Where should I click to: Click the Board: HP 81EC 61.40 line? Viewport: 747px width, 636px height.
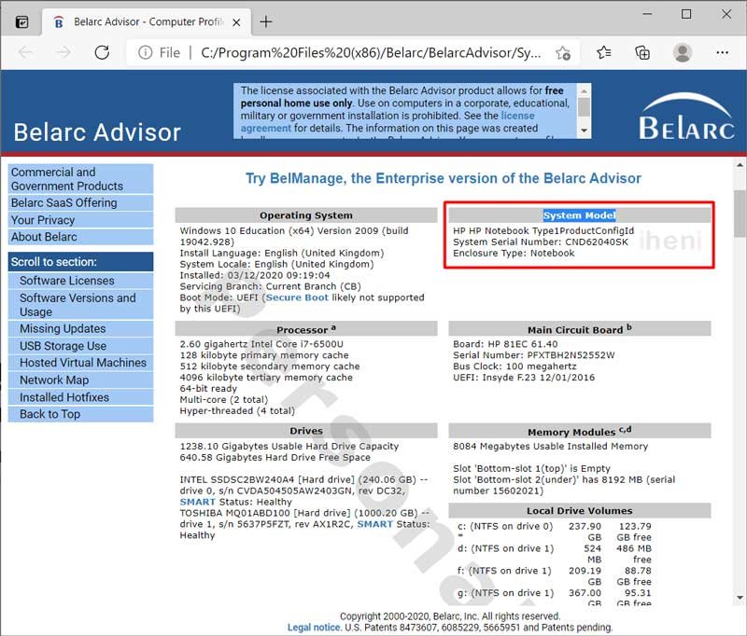(505, 344)
